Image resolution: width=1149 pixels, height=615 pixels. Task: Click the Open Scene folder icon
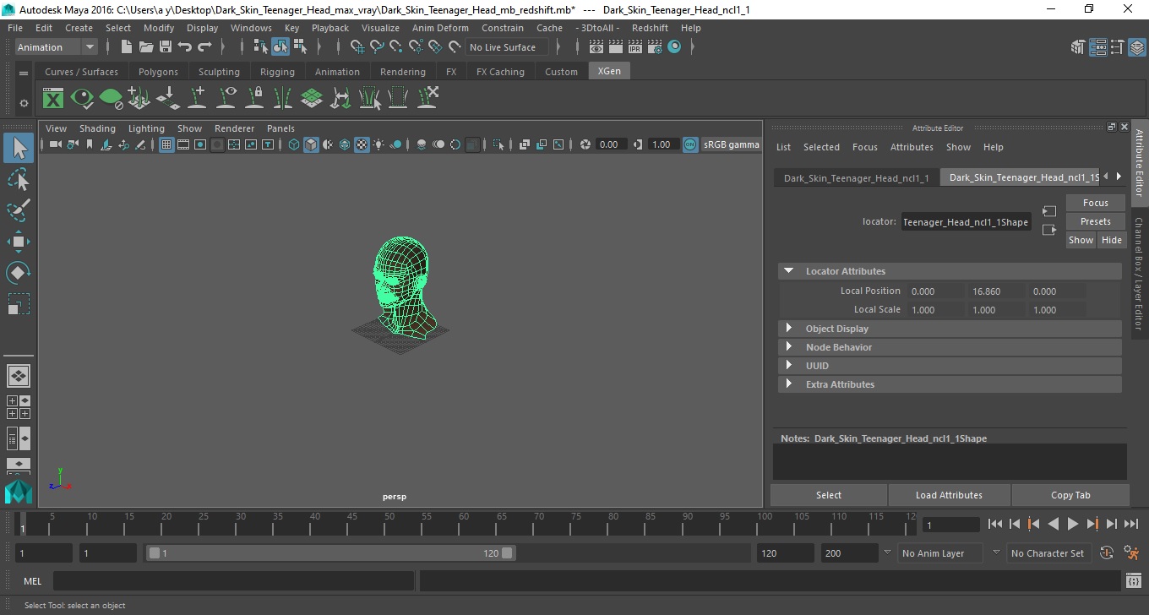pos(146,47)
